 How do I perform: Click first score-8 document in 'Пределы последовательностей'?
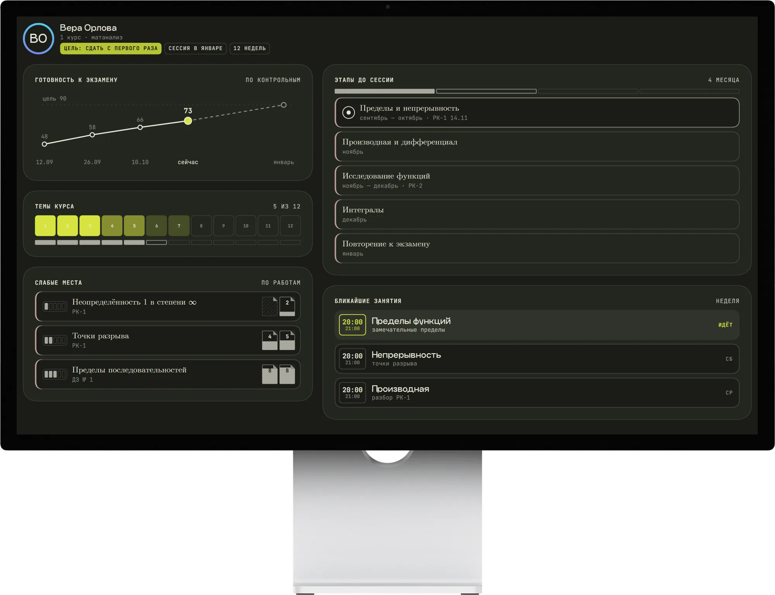click(x=270, y=374)
